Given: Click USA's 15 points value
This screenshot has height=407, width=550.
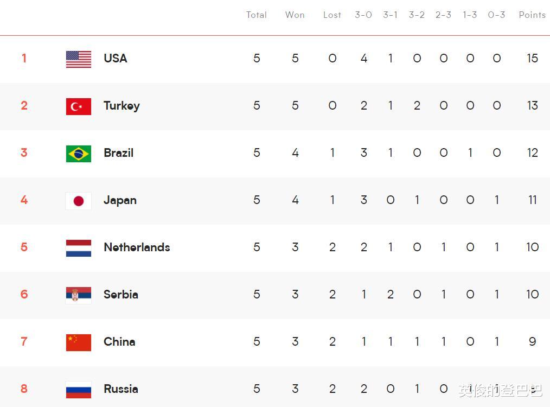Looking at the screenshot, I should tap(532, 59).
